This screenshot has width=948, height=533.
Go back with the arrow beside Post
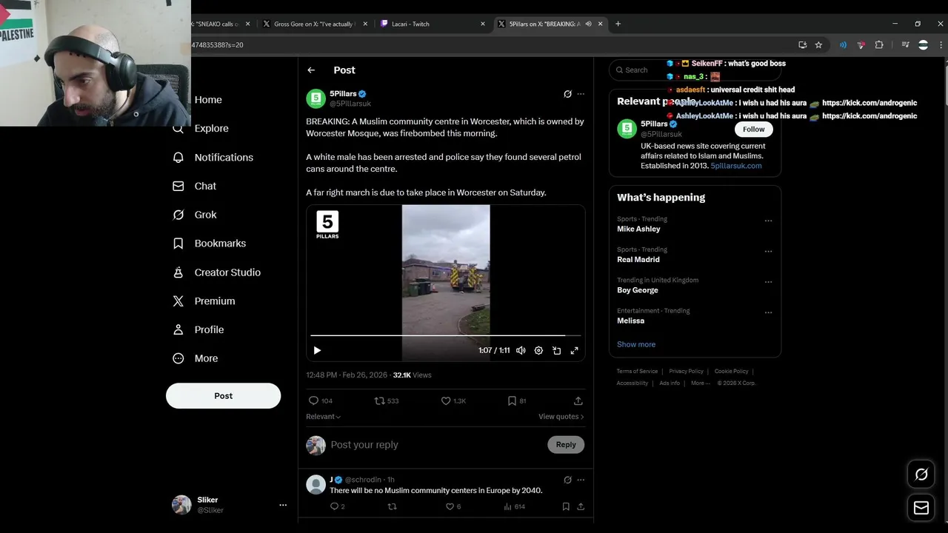[x=311, y=70]
